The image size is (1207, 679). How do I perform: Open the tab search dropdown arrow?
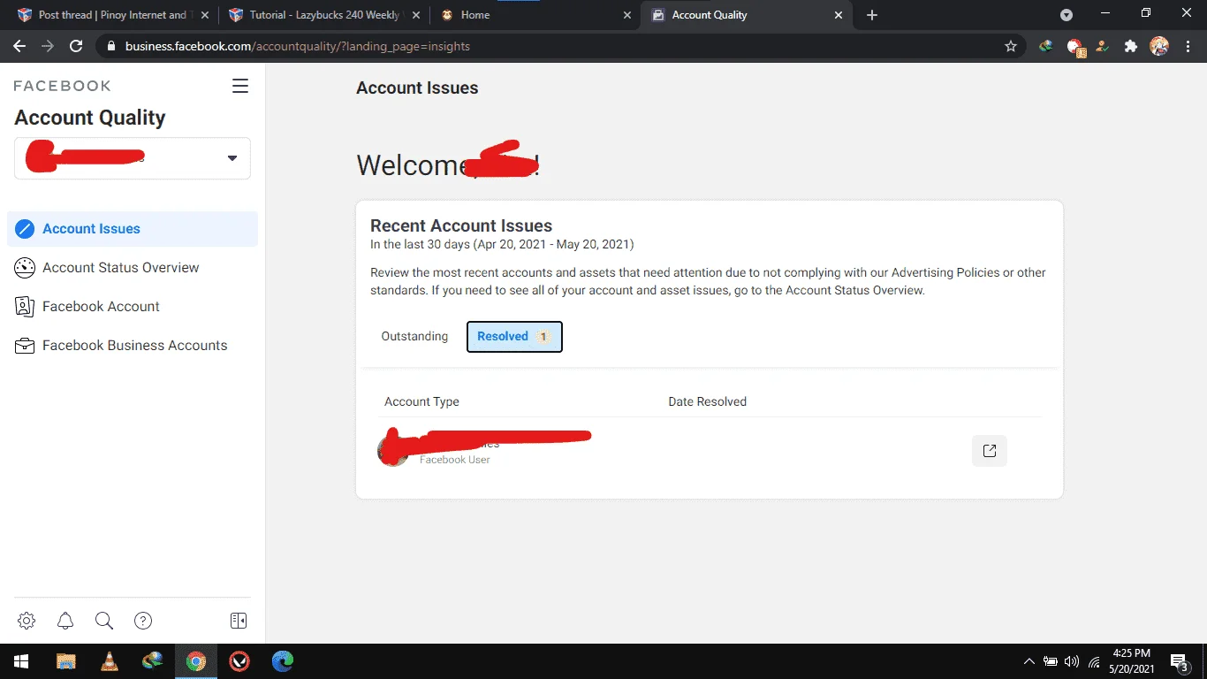(x=1067, y=15)
